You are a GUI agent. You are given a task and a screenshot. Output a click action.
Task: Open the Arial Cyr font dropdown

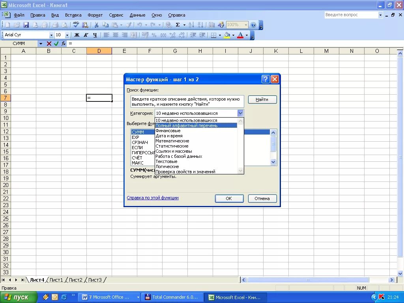coord(51,35)
